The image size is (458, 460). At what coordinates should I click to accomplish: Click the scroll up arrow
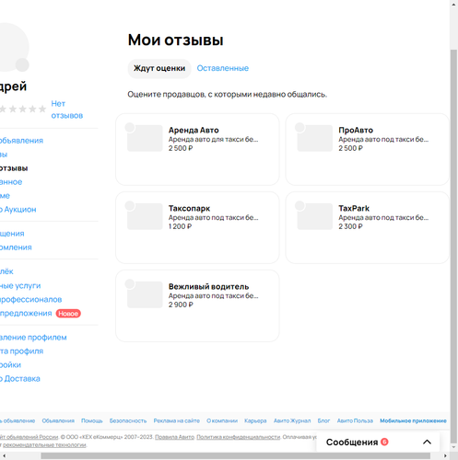[x=453, y=4]
